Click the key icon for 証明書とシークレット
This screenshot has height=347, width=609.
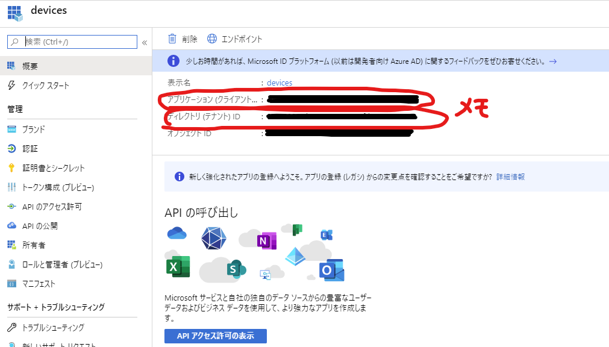(x=11, y=168)
